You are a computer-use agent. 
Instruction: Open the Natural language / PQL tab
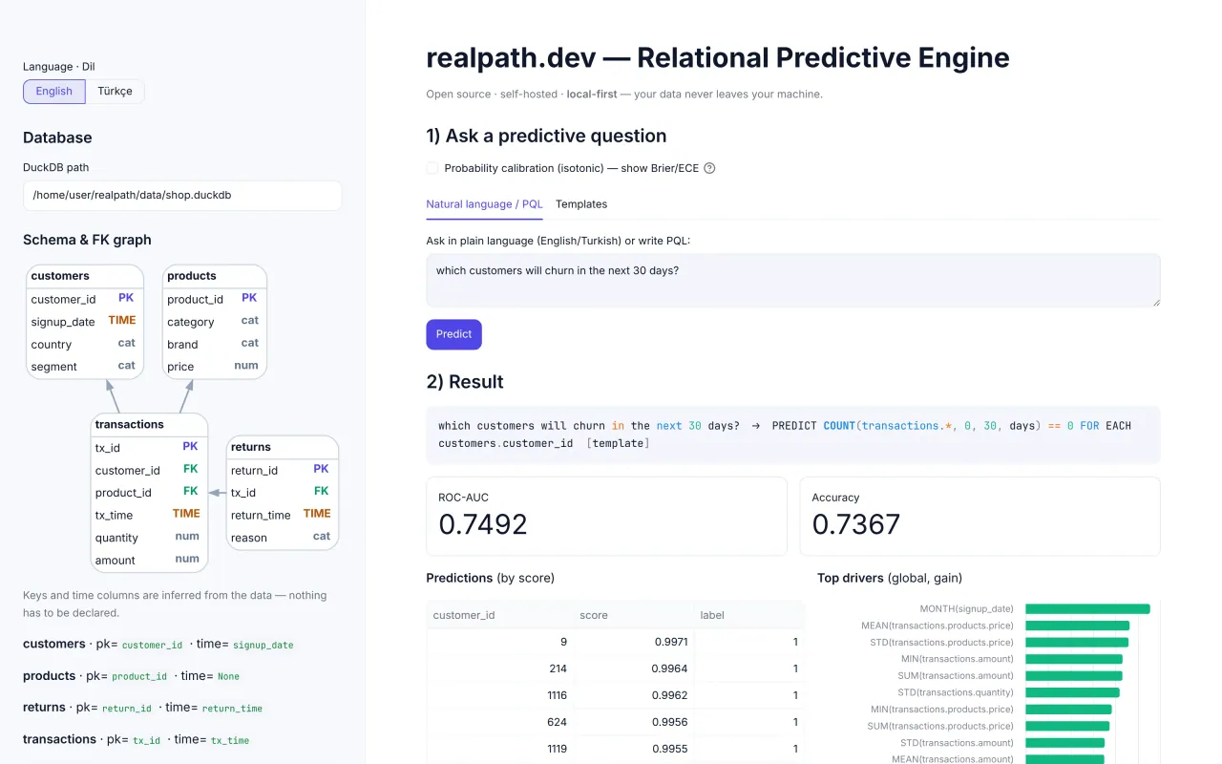click(x=485, y=204)
